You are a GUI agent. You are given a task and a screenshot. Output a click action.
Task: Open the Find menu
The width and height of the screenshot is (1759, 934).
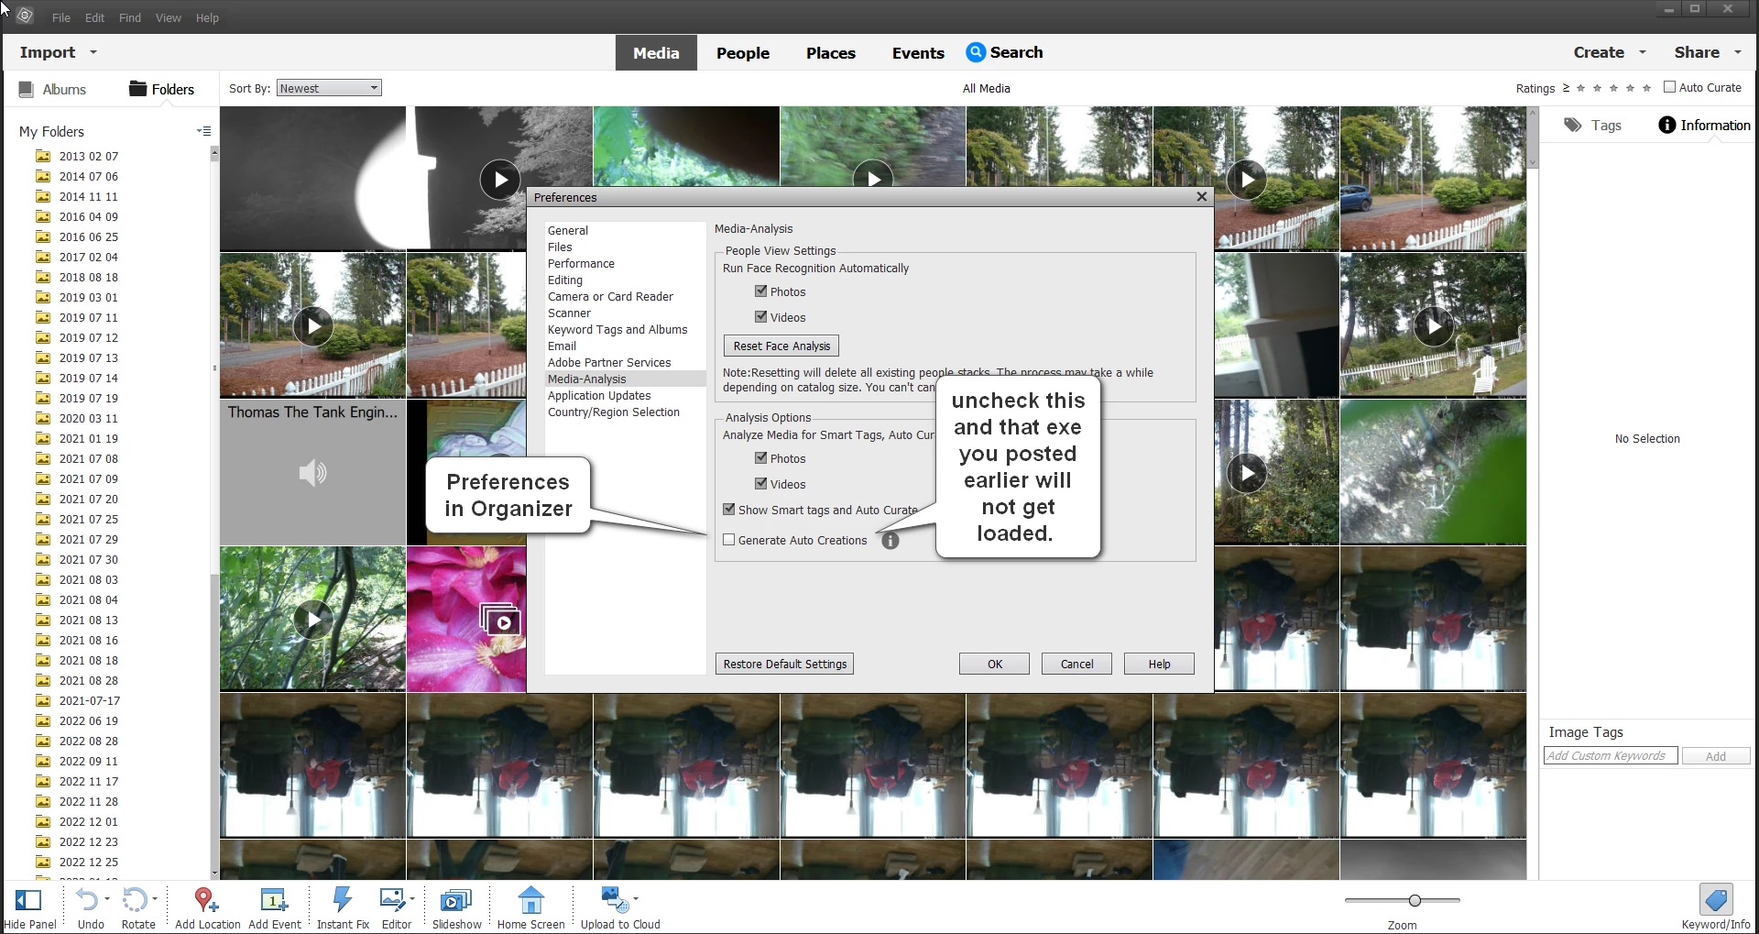click(130, 17)
